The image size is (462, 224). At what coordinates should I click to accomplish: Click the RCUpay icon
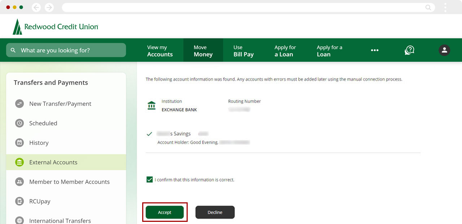[x=19, y=201]
